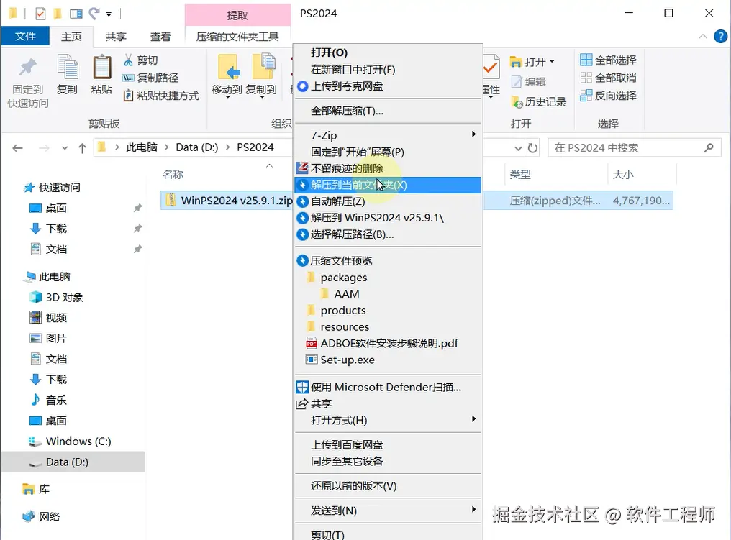Open Copy to (复制到) ribbon button

[262, 76]
